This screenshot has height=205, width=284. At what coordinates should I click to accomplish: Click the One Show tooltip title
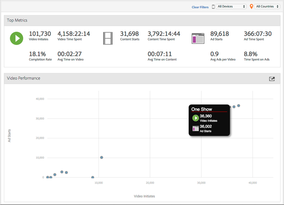[202, 109]
